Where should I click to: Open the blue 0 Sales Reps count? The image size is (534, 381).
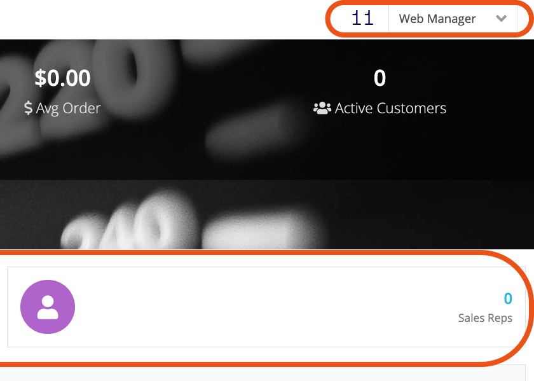click(508, 298)
